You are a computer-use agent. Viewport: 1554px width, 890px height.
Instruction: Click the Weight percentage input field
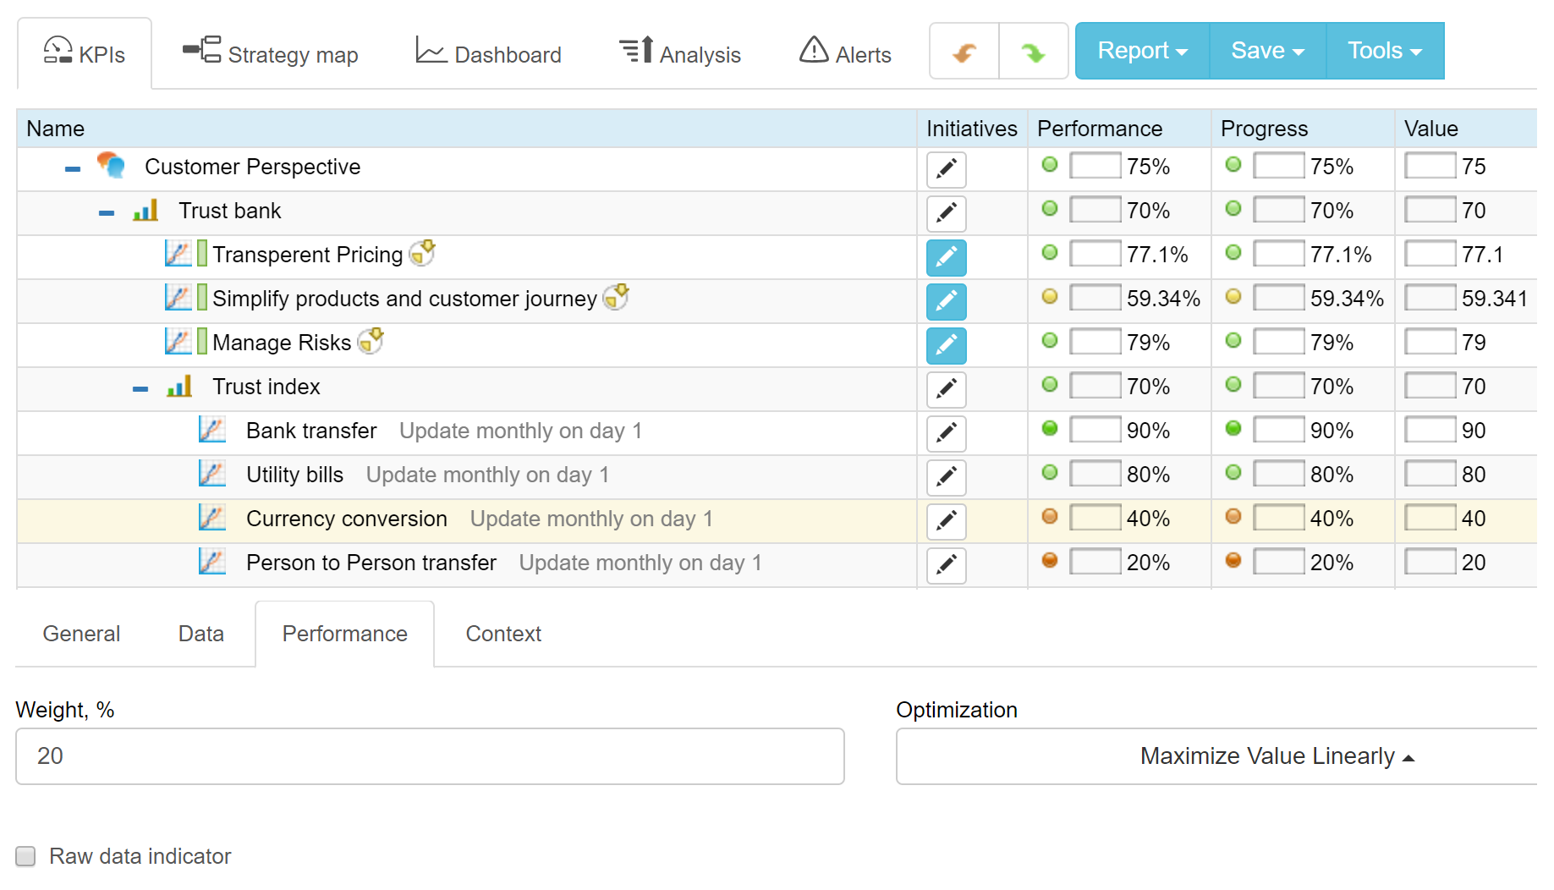pos(429,755)
